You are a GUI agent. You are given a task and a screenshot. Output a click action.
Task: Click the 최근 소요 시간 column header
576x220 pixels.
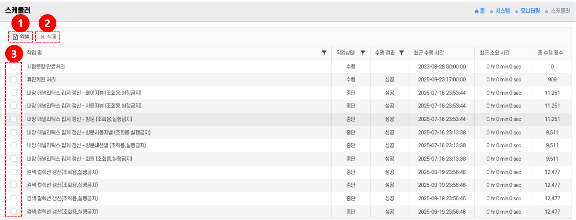tap(495, 53)
